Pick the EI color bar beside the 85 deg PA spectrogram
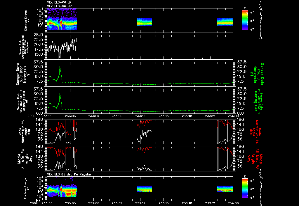 click(245, 188)
